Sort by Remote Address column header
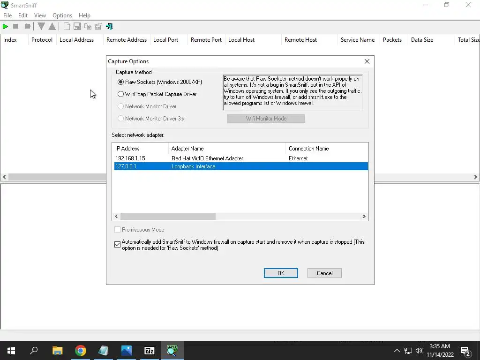This screenshot has height=360, width=480. [x=127, y=40]
